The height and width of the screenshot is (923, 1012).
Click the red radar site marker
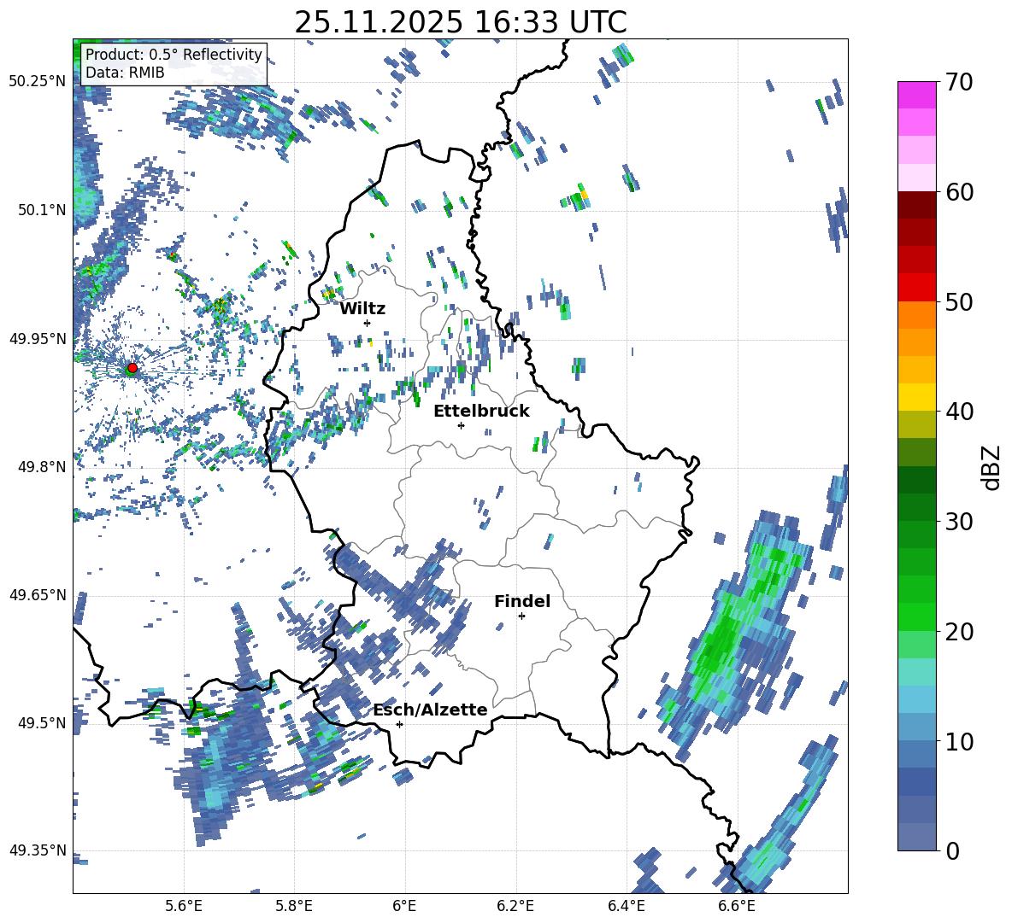click(132, 367)
